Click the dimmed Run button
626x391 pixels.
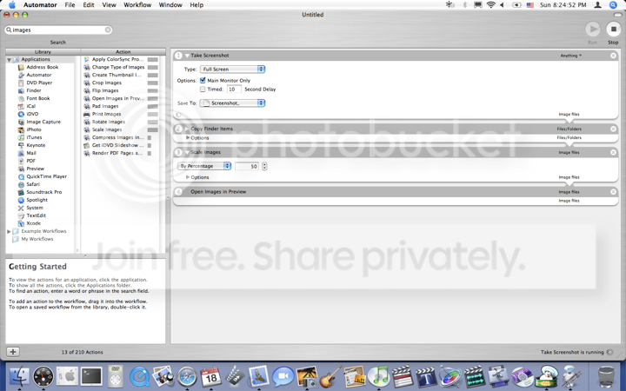592,30
